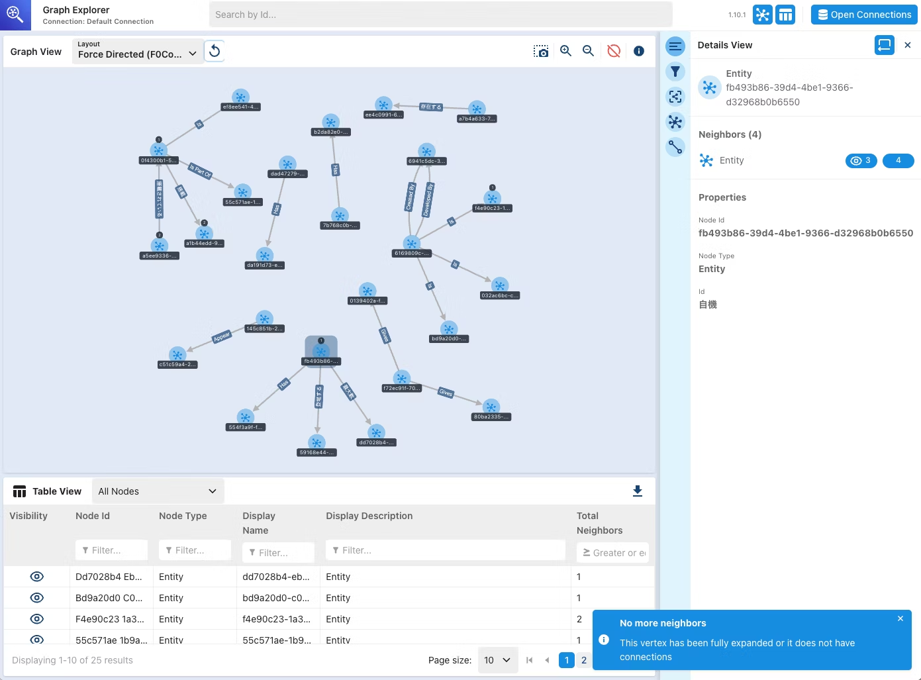Download a screenshot of the graph
The image size is (921, 680).
(541, 51)
